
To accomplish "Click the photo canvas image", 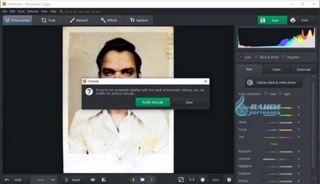I will 118,100.
